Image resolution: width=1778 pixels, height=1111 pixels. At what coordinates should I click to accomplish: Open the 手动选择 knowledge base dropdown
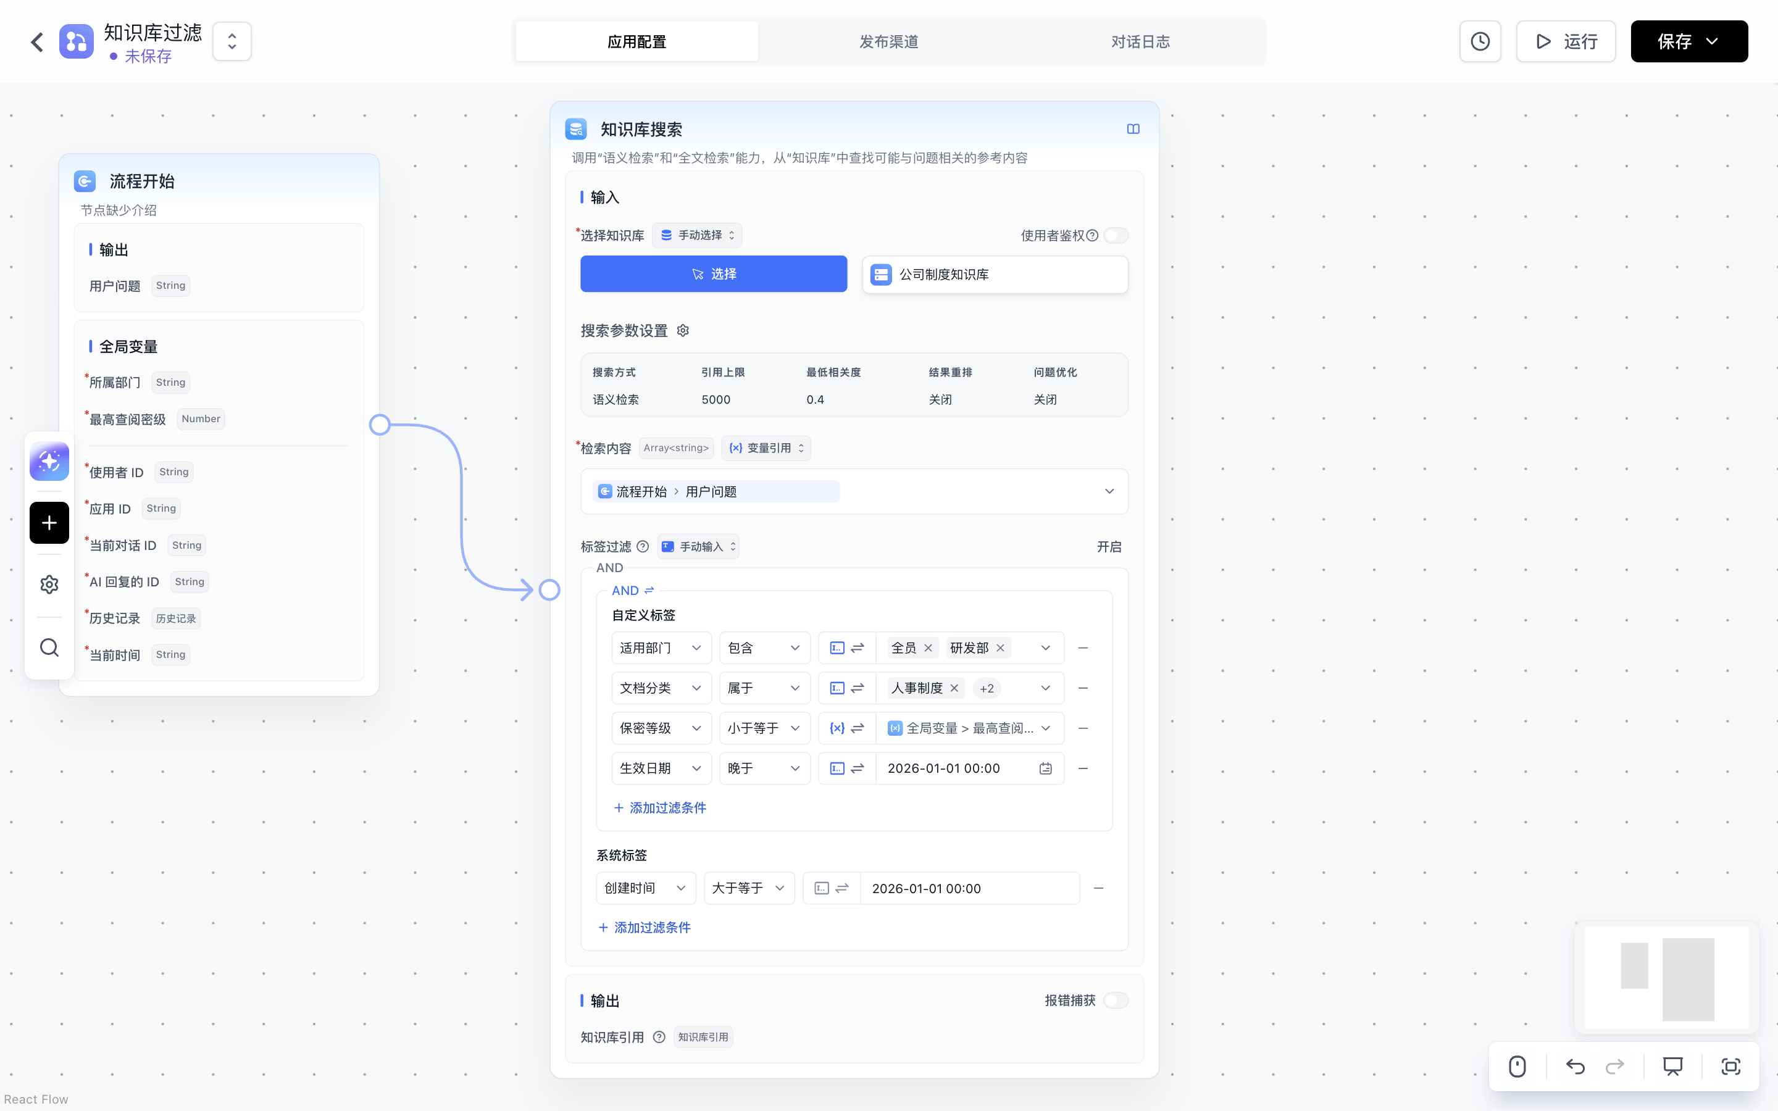[x=696, y=235]
